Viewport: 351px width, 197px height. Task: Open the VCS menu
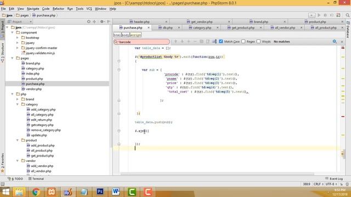click(89, 9)
